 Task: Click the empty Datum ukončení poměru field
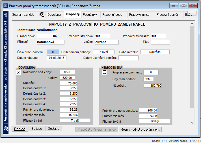[128, 58]
